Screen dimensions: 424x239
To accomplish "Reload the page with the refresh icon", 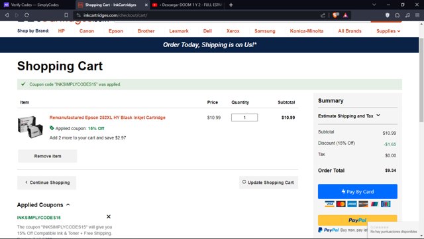I will 26,15.
